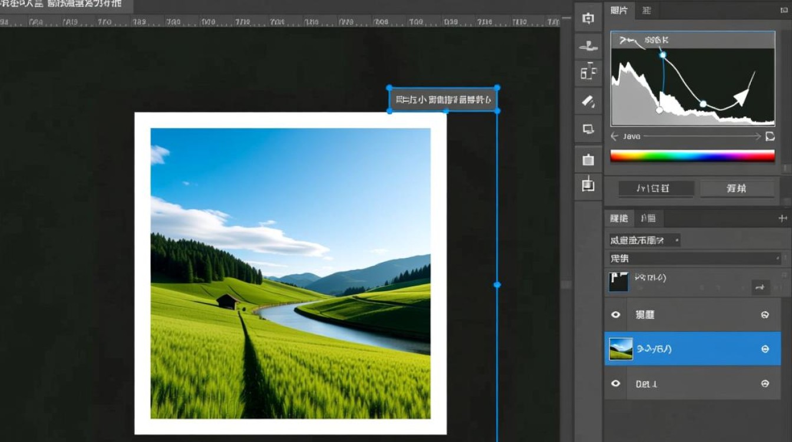
Task: Toggle the circle icon on the bottom layer row
Action: point(765,384)
